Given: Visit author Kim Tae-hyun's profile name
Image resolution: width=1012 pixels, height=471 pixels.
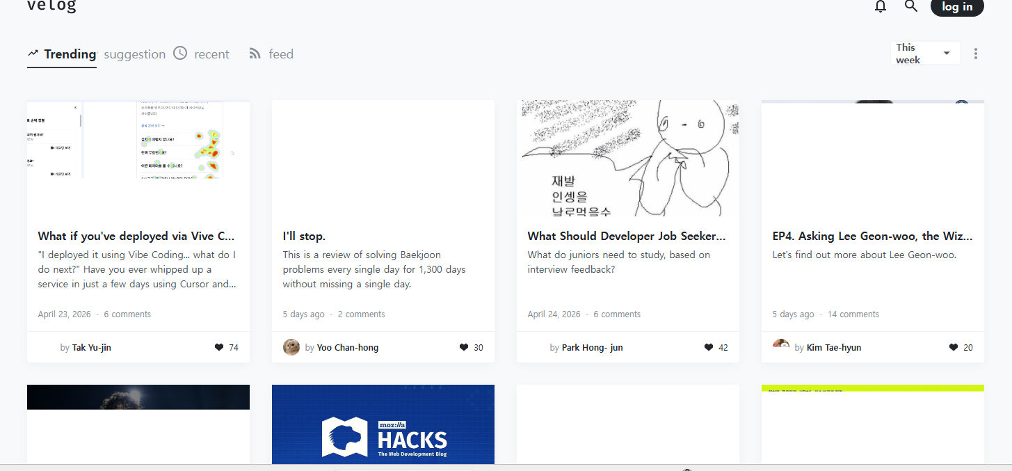Looking at the screenshot, I should [x=834, y=347].
